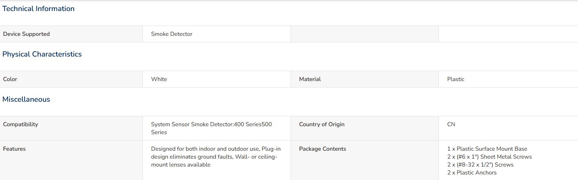
Task: Click the Smoke Detector value cell
Action: pos(217,34)
